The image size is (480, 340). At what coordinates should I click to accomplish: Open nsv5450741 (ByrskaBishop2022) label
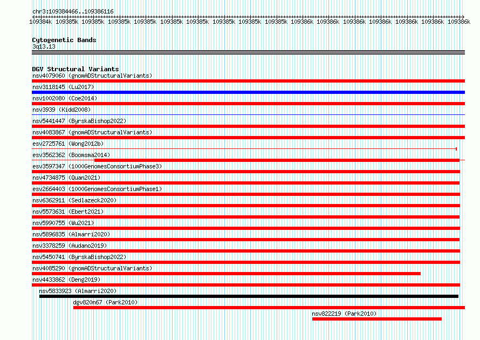[79, 257]
